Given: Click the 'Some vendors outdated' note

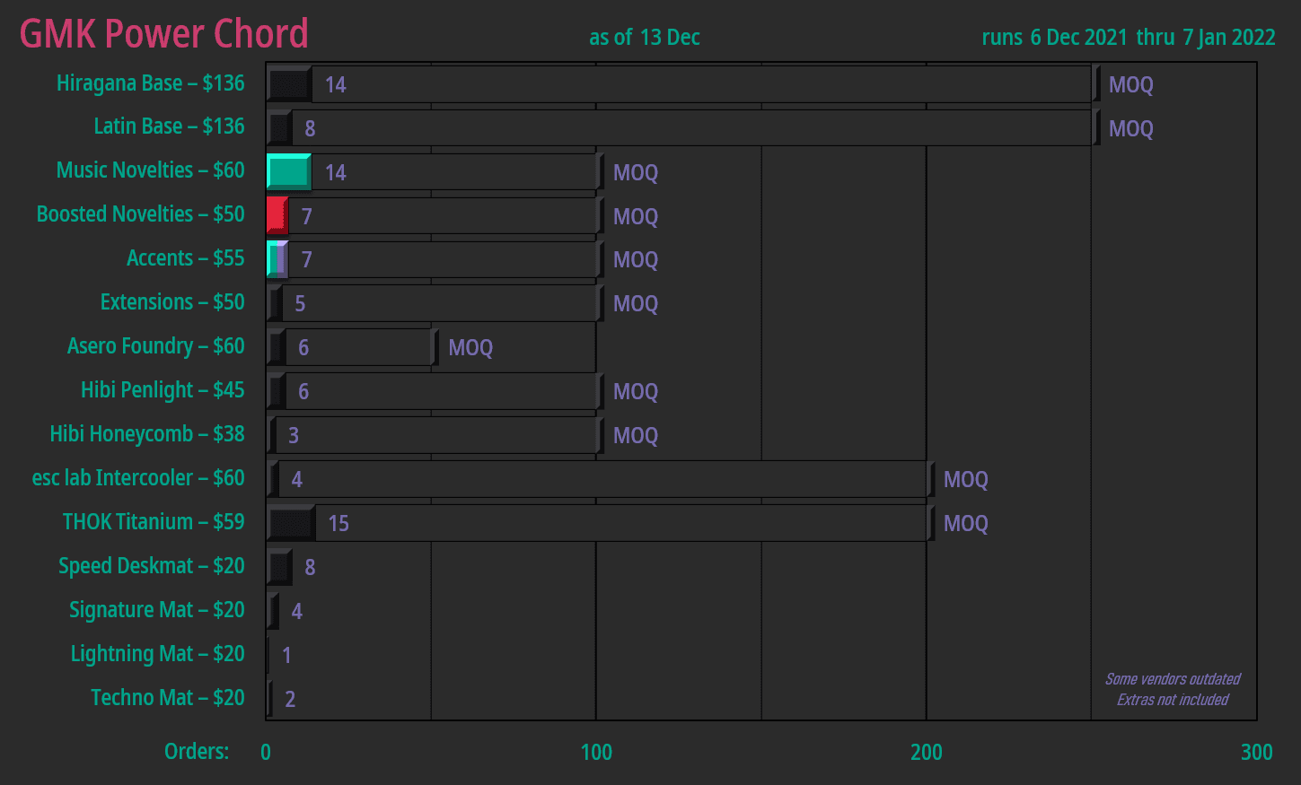Looking at the screenshot, I should (1172, 679).
